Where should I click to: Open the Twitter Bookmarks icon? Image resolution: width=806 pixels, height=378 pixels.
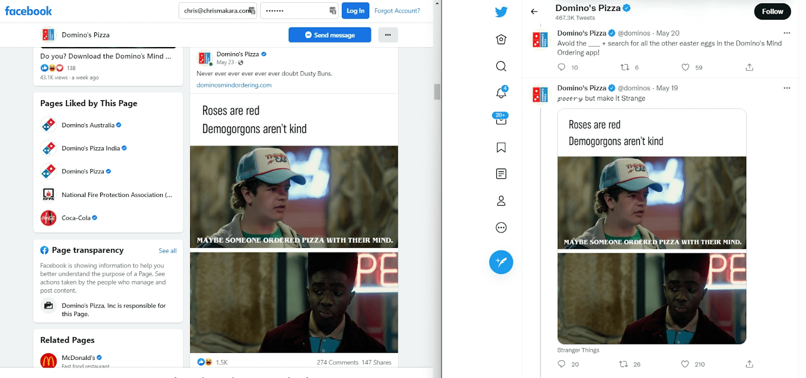501,147
